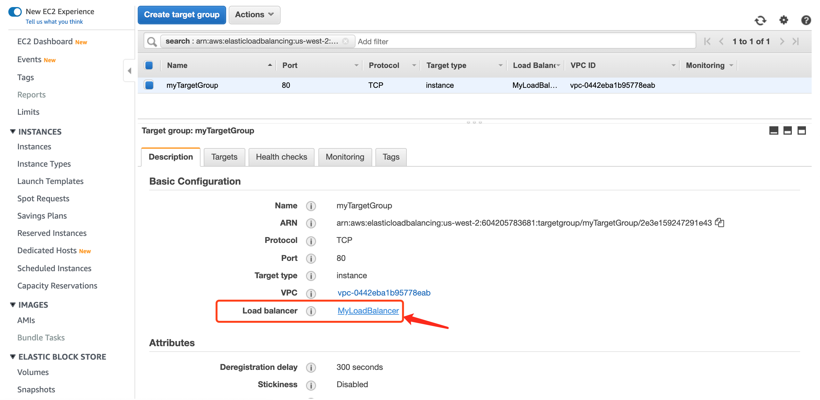Click info icon beside Load balancer label
The height and width of the screenshot is (400, 820).
point(311,311)
